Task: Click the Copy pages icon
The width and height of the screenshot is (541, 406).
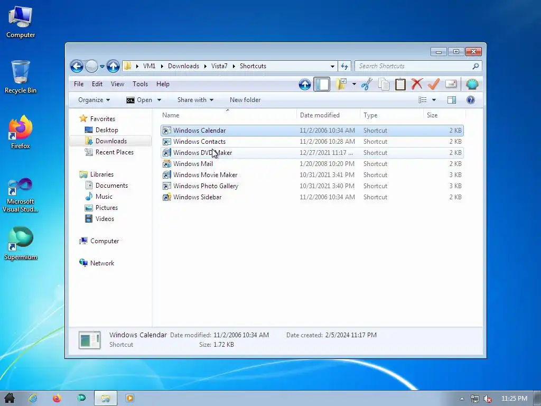Action: [x=384, y=84]
